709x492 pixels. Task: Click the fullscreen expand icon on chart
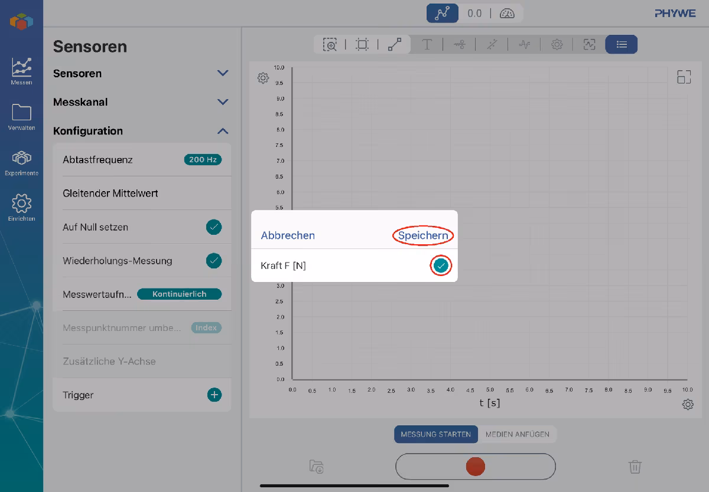(684, 77)
